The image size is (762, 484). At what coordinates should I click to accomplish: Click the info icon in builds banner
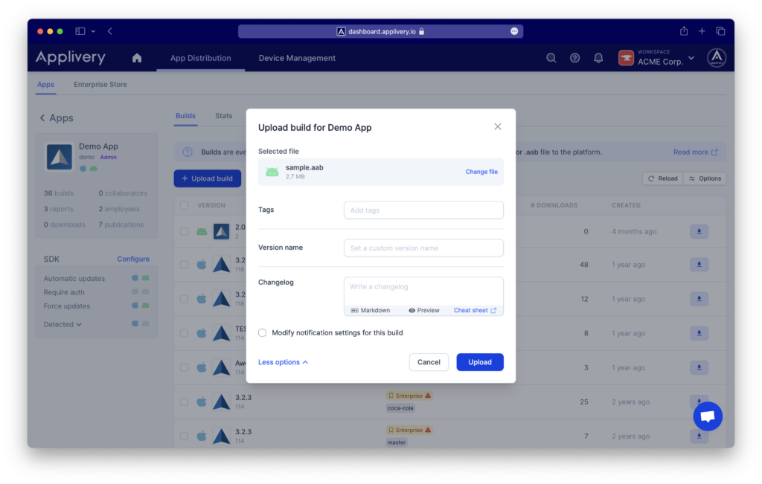pyautogui.click(x=188, y=152)
